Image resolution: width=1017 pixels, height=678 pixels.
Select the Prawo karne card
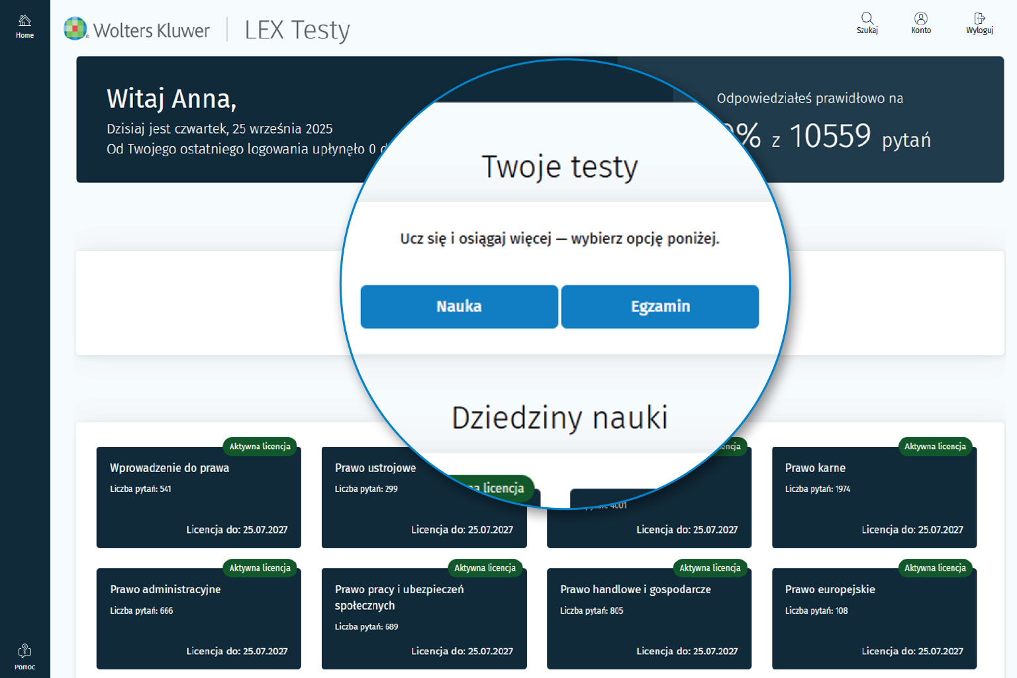coord(874,498)
